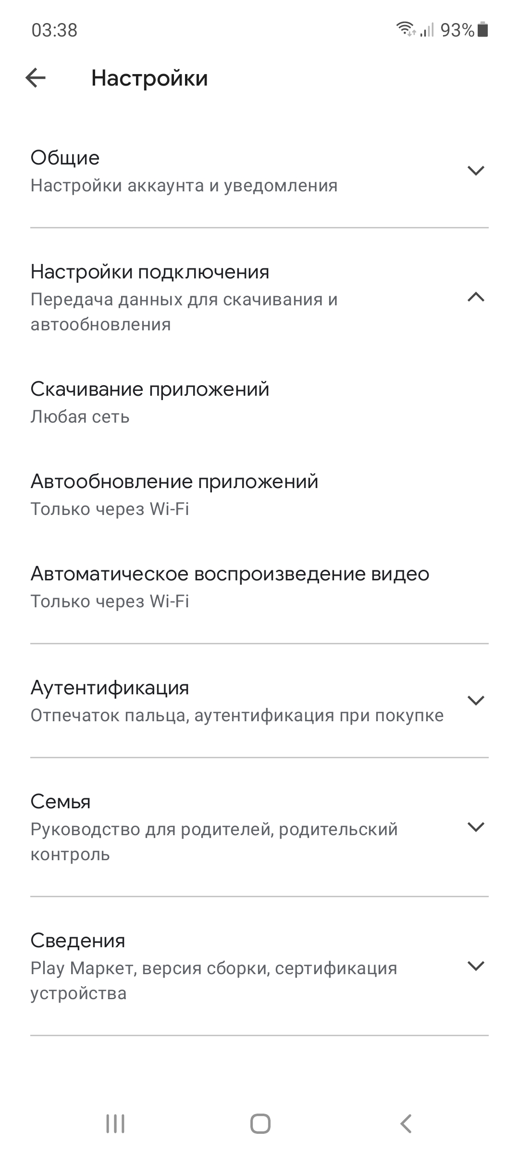Select the Общие heading text

click(65, 158)
